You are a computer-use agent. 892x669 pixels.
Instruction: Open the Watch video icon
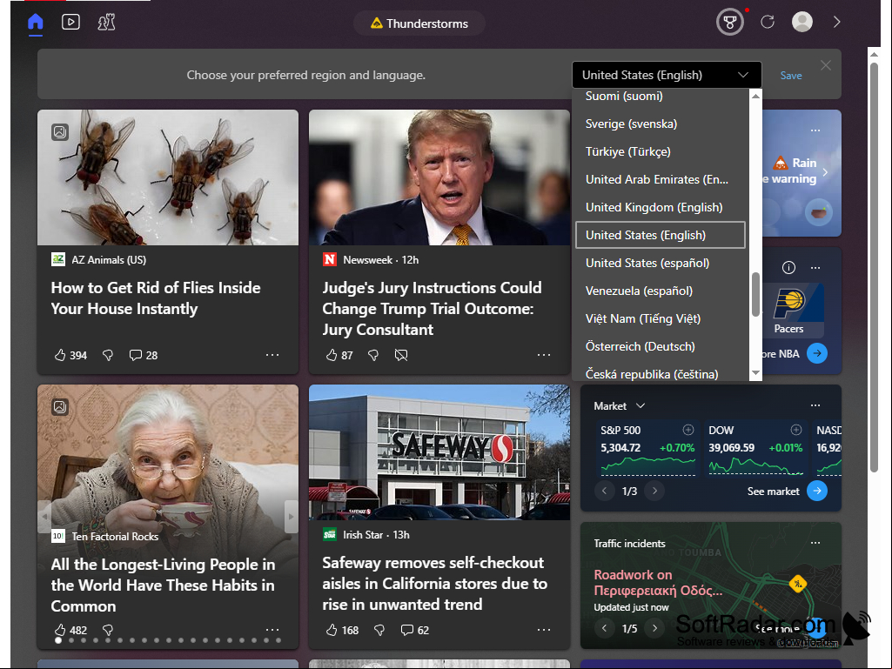pyautogui.click(x=70, y=23)
